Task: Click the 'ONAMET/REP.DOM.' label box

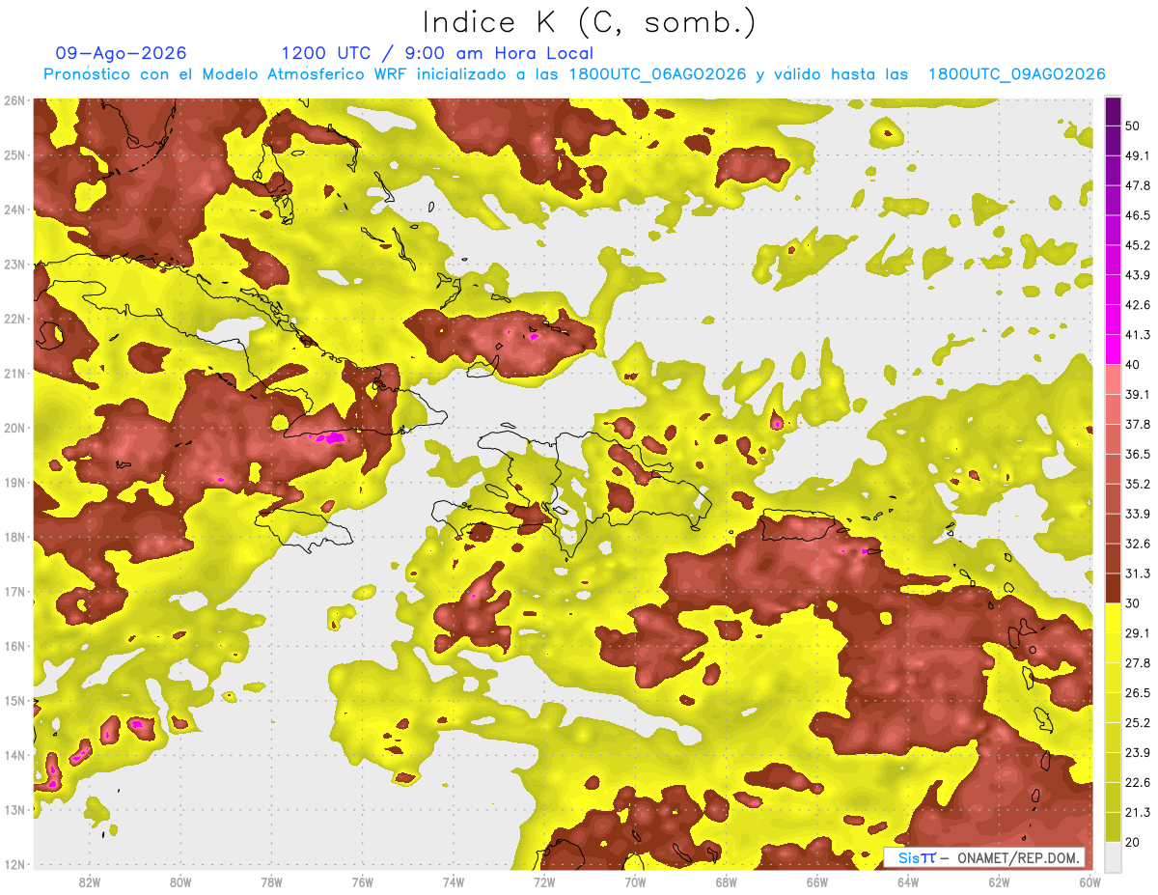Action: [984, 857]
